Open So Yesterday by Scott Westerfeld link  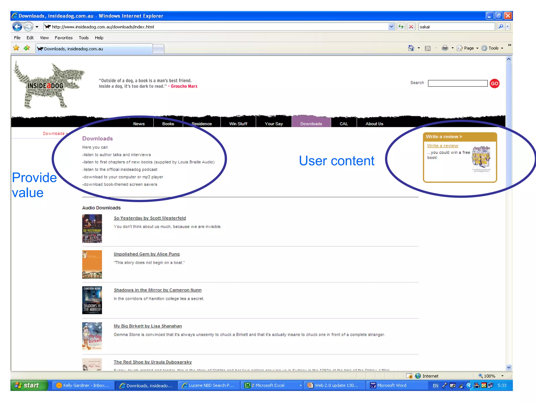tap(150, 218)
